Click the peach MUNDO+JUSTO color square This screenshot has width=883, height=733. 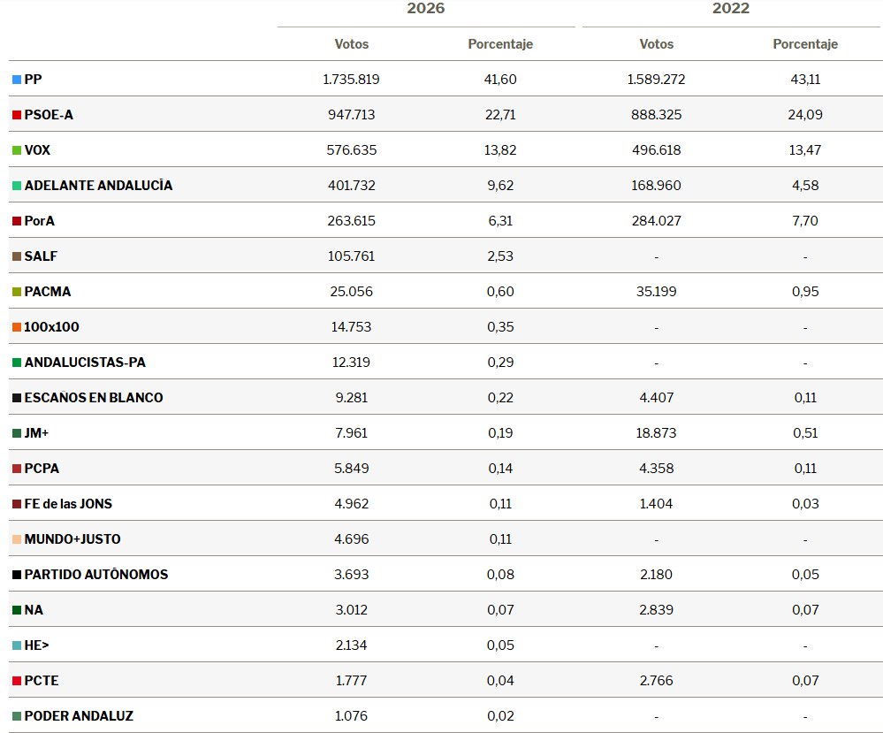tap(17, 539)
